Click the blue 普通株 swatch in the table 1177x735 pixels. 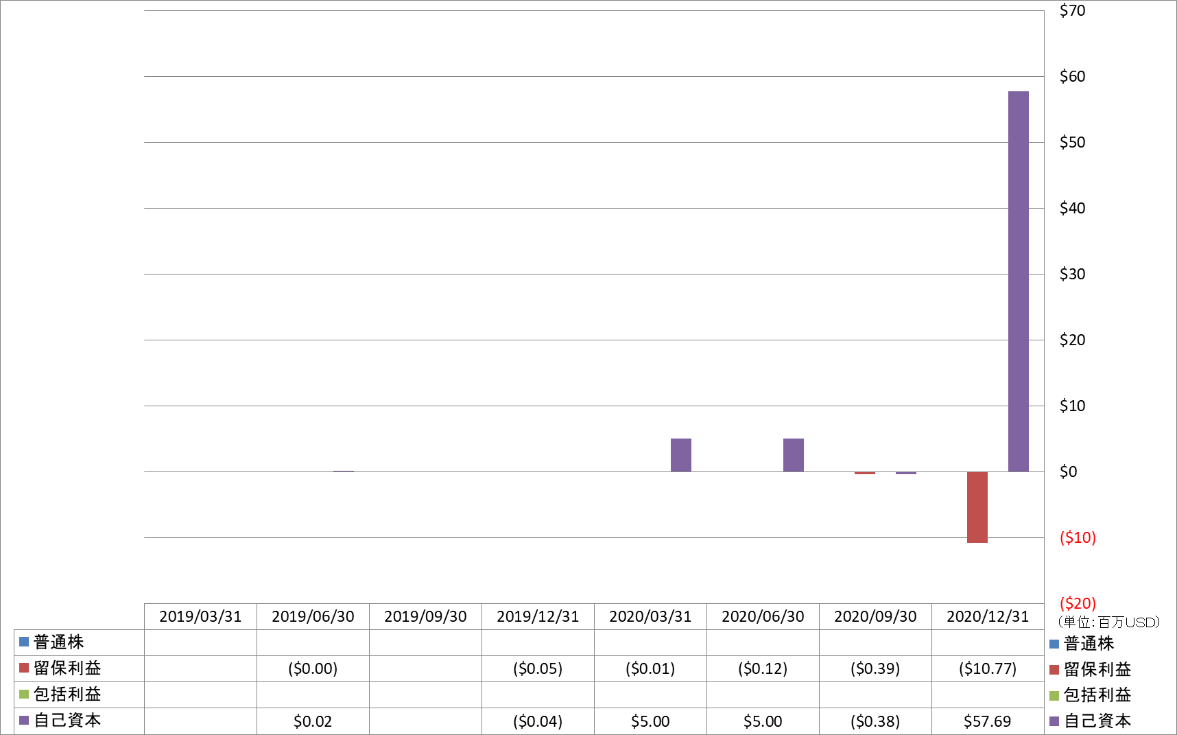click(x=24, y=642)
